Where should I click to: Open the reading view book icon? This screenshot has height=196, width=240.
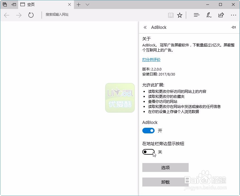point(171,15)
